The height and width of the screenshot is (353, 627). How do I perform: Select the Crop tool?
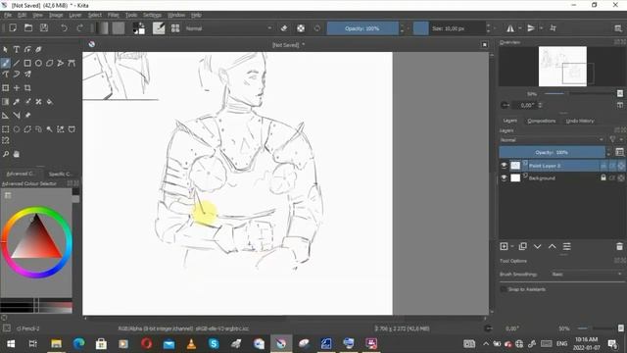click(27, 87)
